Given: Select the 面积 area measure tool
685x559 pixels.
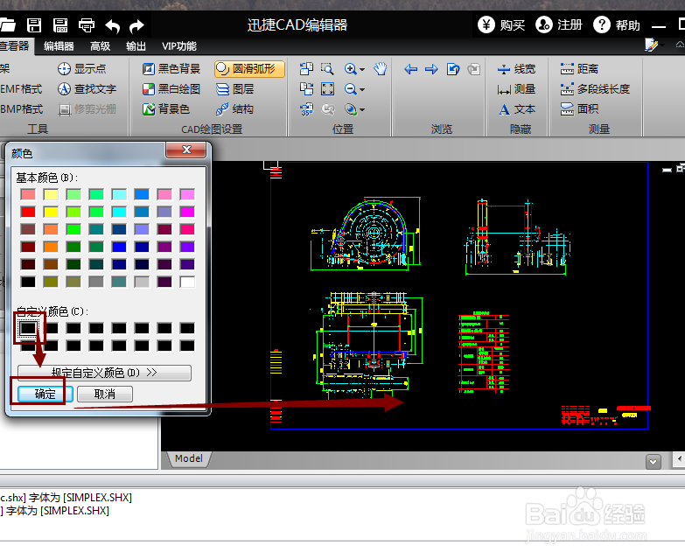Looking at the screenshot, I should point(579,109).
